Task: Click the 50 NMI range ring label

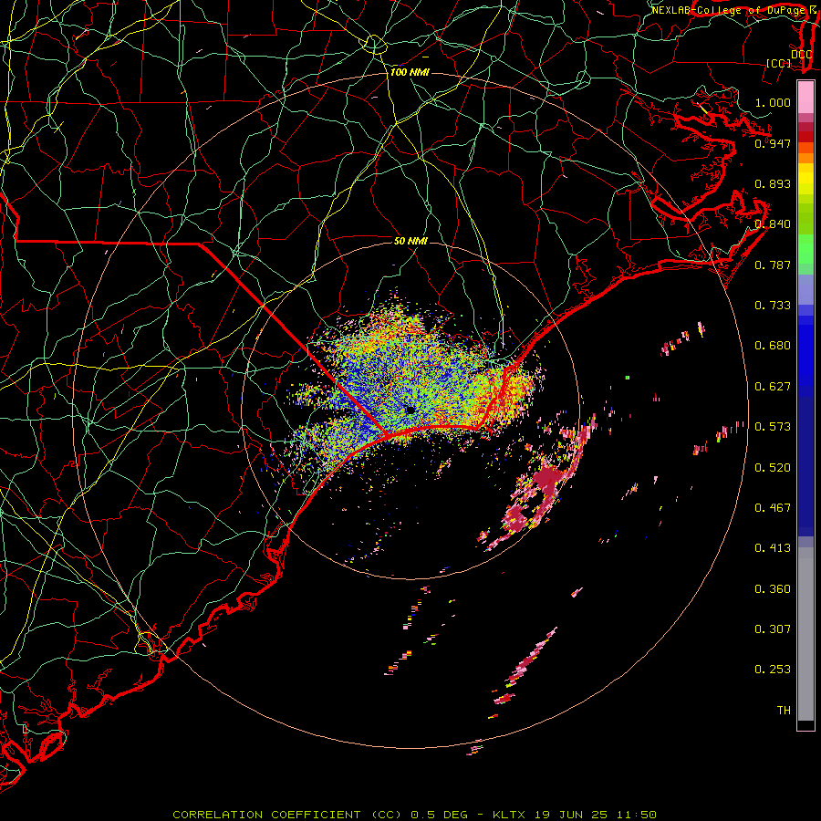Action: click(410, 241)
